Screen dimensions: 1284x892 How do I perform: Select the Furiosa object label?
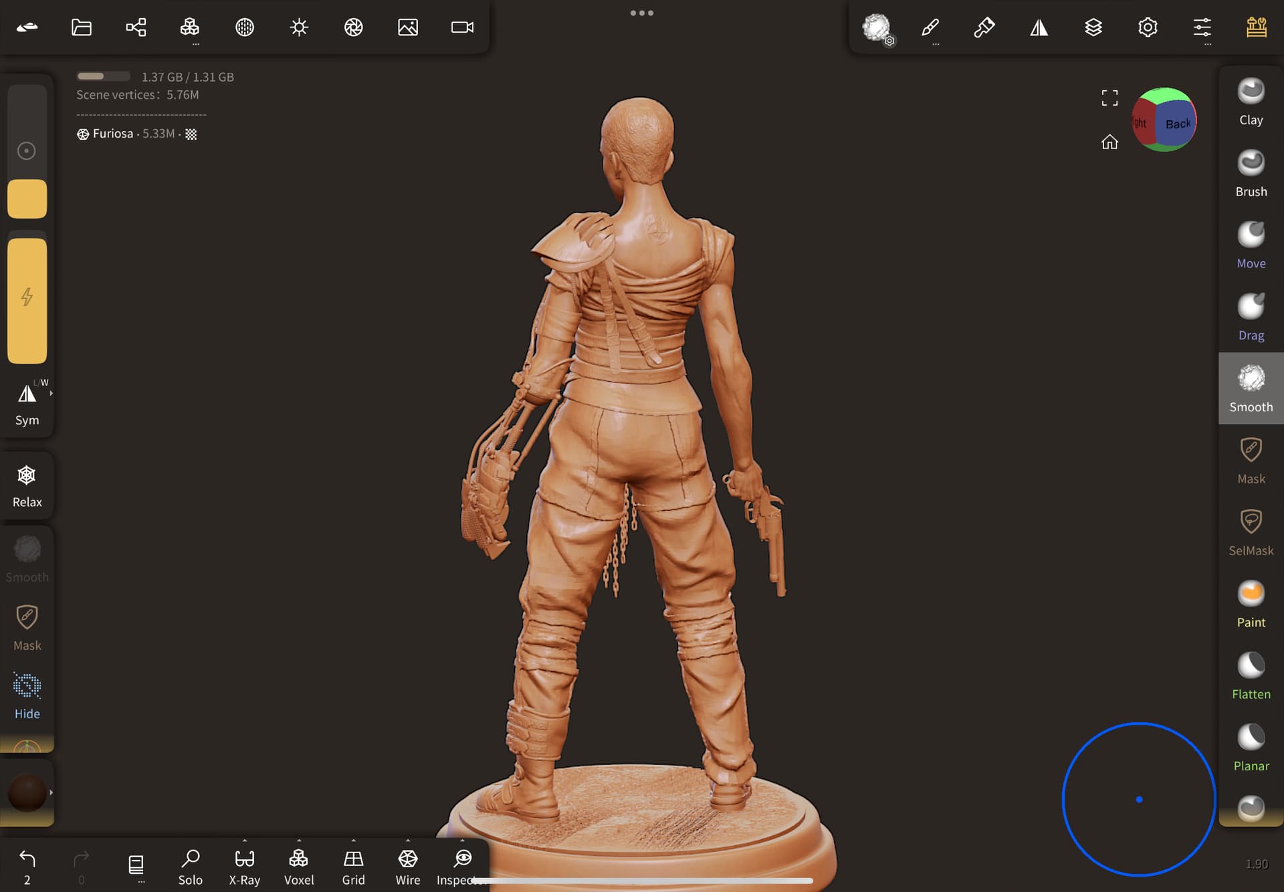coord(113,134)
